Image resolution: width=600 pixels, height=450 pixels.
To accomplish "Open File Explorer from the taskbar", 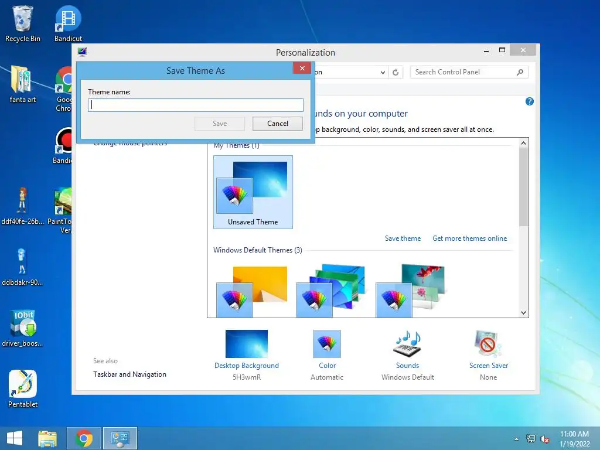I will pyautogui.click(x=47, y=438).
